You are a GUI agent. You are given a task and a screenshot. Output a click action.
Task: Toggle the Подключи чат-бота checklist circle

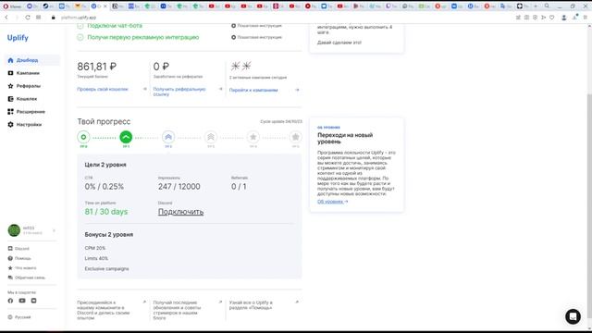click(x=80, y=26)
